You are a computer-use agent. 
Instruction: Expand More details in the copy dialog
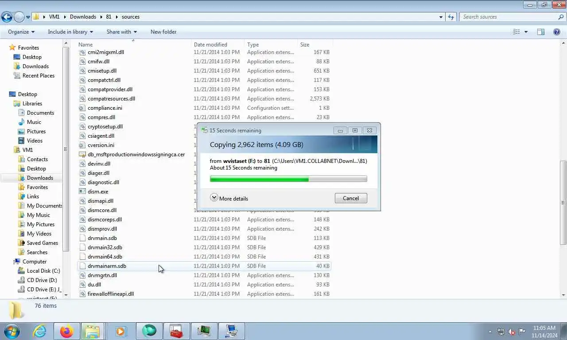pos(229,198)
